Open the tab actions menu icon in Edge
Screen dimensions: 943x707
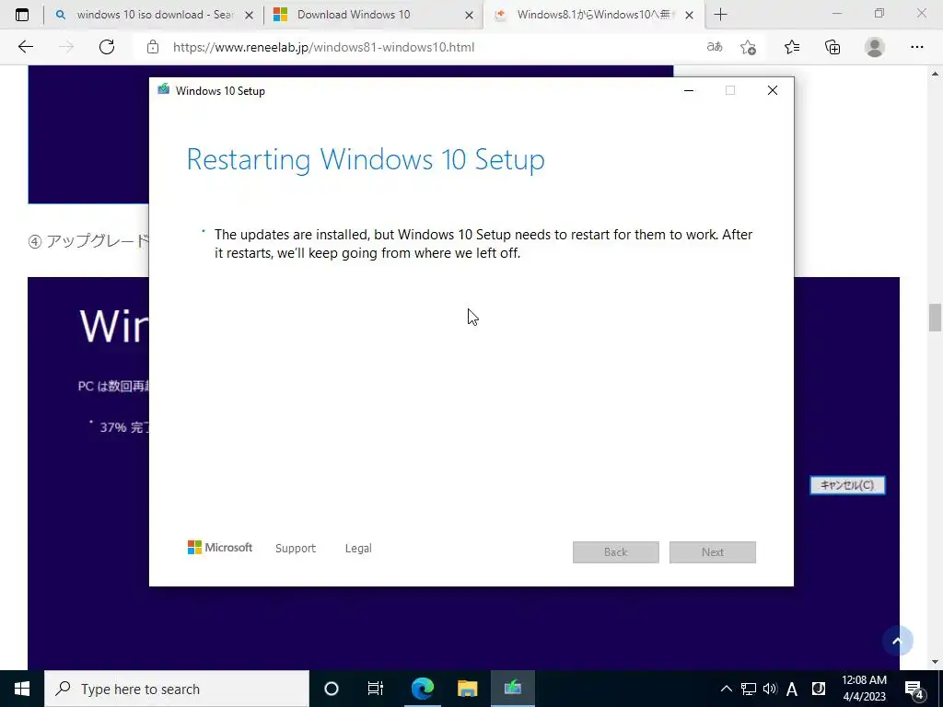pyautogui.click(x=22, y=15)
